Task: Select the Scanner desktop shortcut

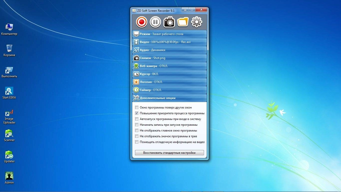Action: pyautogui.click(x=9, y=135)
